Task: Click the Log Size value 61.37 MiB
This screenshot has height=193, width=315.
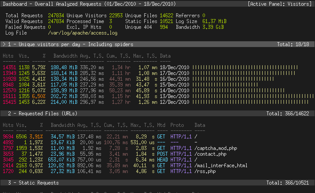Action: [214, 21]
